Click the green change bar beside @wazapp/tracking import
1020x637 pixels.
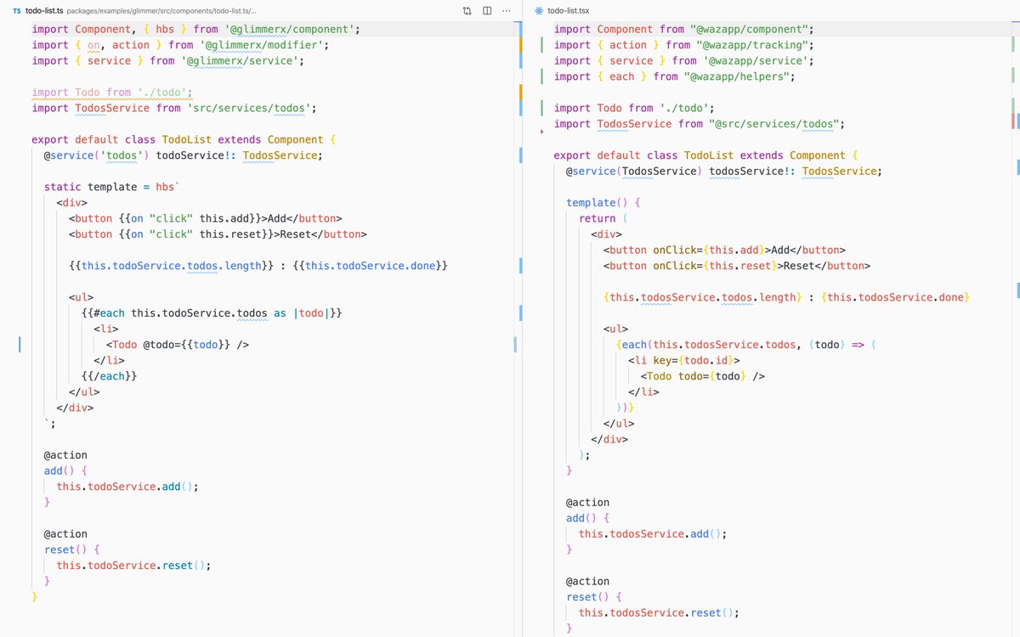[x=542, y=45]
